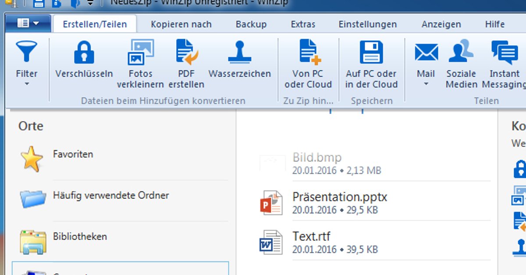The image size is (526, 275).
Task: Click the Favoriten star icon
Action: click(x=32, y=159)
